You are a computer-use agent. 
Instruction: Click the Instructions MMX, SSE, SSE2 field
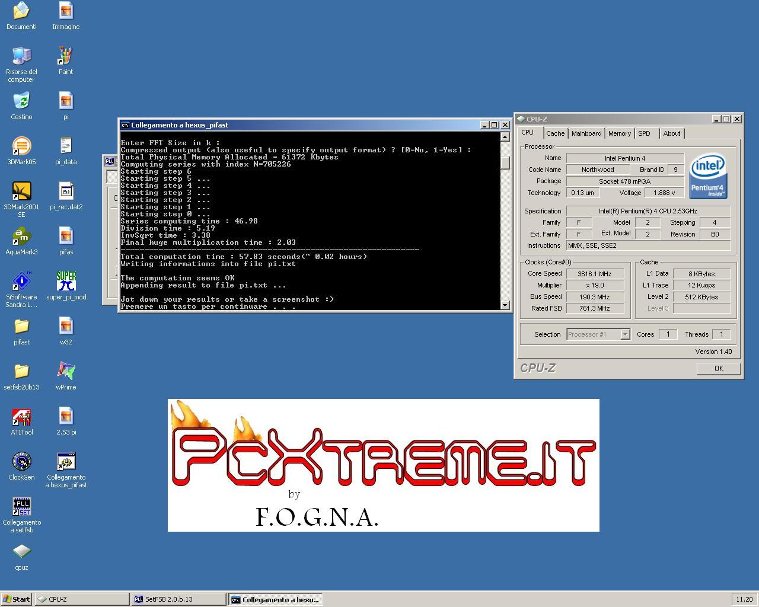click(648, 245)
